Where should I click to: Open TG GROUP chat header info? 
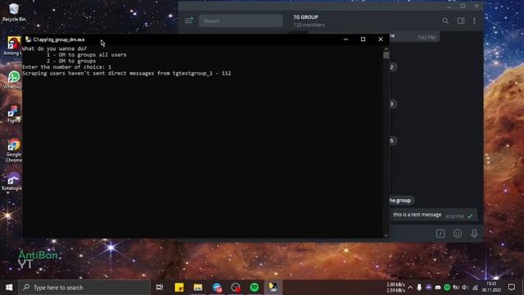click(309, 20)
